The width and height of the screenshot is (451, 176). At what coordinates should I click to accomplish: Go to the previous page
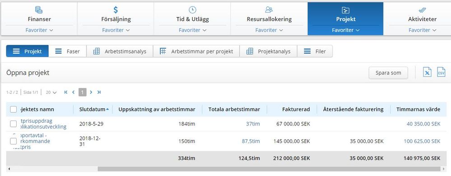point(73,93)
